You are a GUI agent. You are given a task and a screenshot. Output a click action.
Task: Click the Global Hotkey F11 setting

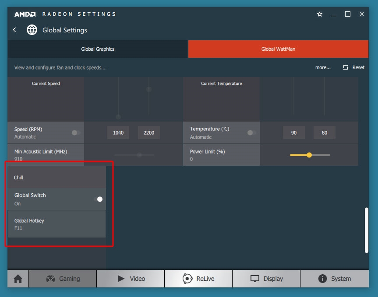57,224
